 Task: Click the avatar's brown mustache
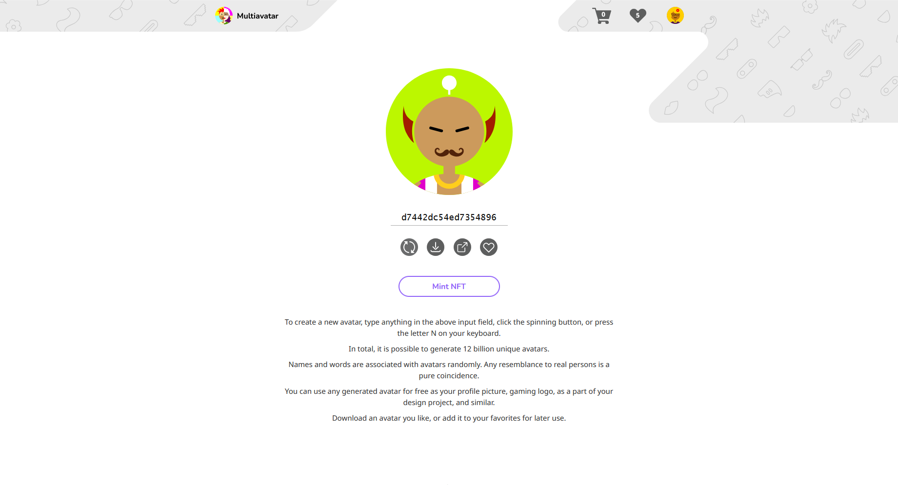click(449, 152)
